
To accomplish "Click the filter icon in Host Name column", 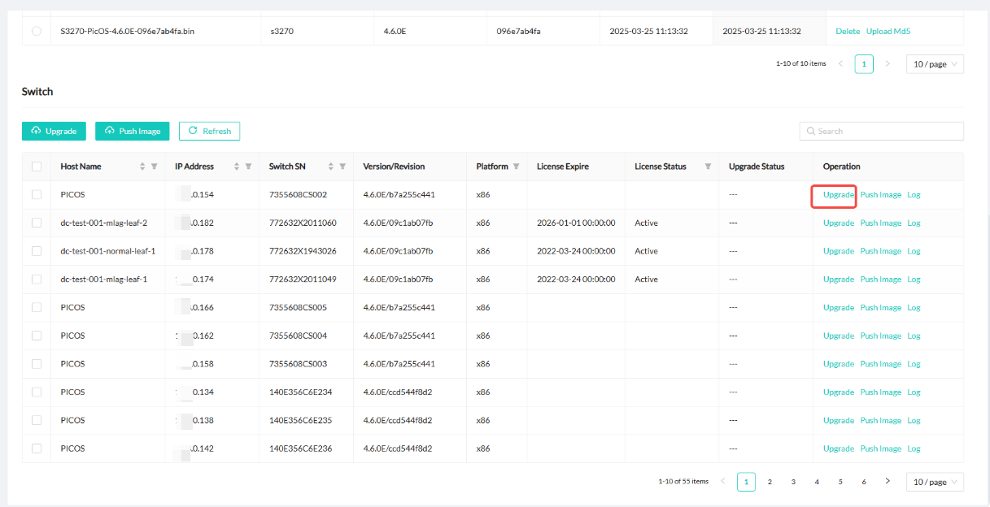I will [x=155, y=167].
